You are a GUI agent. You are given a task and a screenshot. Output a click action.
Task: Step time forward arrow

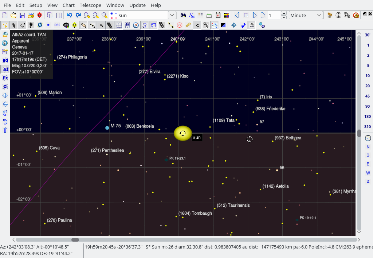[255, 15]
